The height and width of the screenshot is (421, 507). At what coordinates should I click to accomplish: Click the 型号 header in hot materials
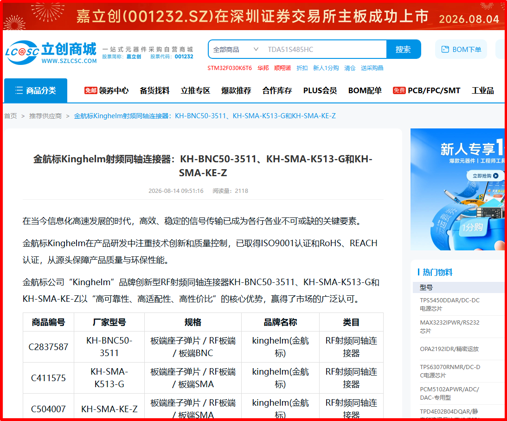426,287
